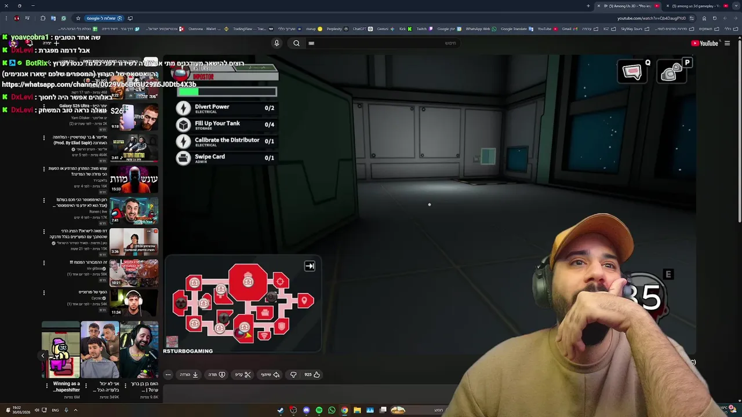The width and height of the screenshot is (742, 417).
Task: Open File Explorer from the taskbar
Action: pyautogui.click(x=357, y=410)
